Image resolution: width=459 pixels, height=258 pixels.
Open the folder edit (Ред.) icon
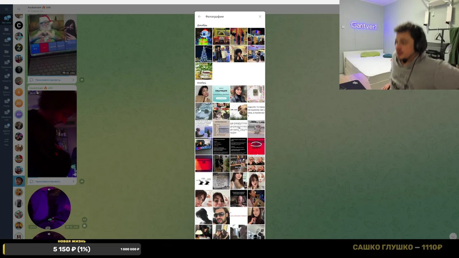tap(6, 142)
